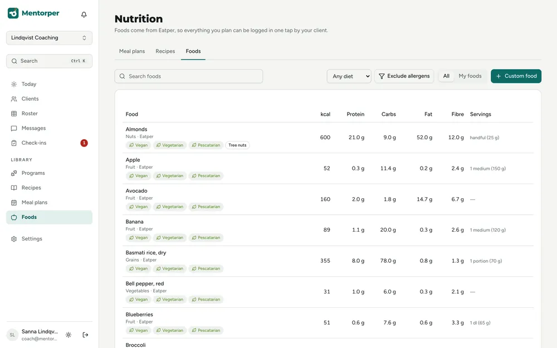Click the log out icon

(85, 335)
